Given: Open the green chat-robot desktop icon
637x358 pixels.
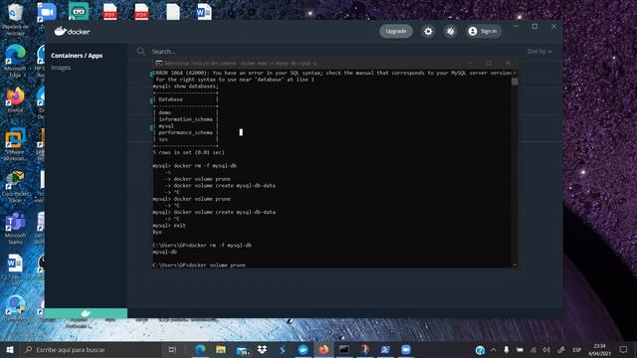Looking at the screenshot, I should (x=79, y=12).
